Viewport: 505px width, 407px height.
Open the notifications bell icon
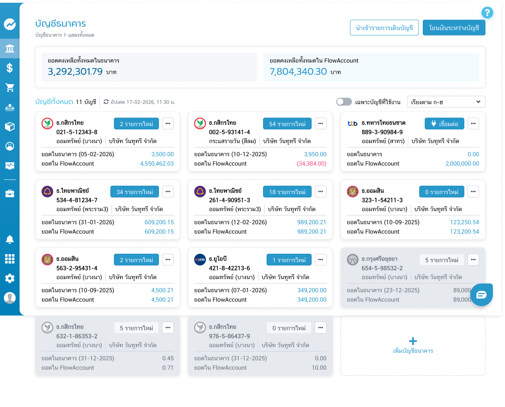point(10,239)
